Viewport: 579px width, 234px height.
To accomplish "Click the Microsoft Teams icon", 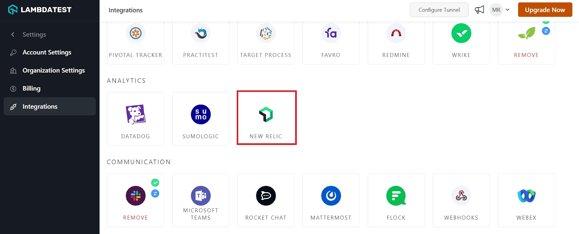I will [x=200, y=196].
